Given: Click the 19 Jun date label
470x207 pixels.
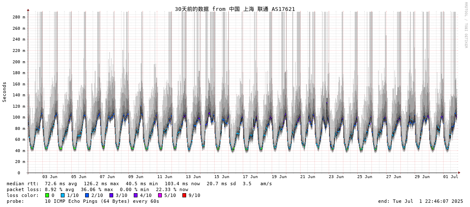Looking at the screenshot, I should click(279, 177).
